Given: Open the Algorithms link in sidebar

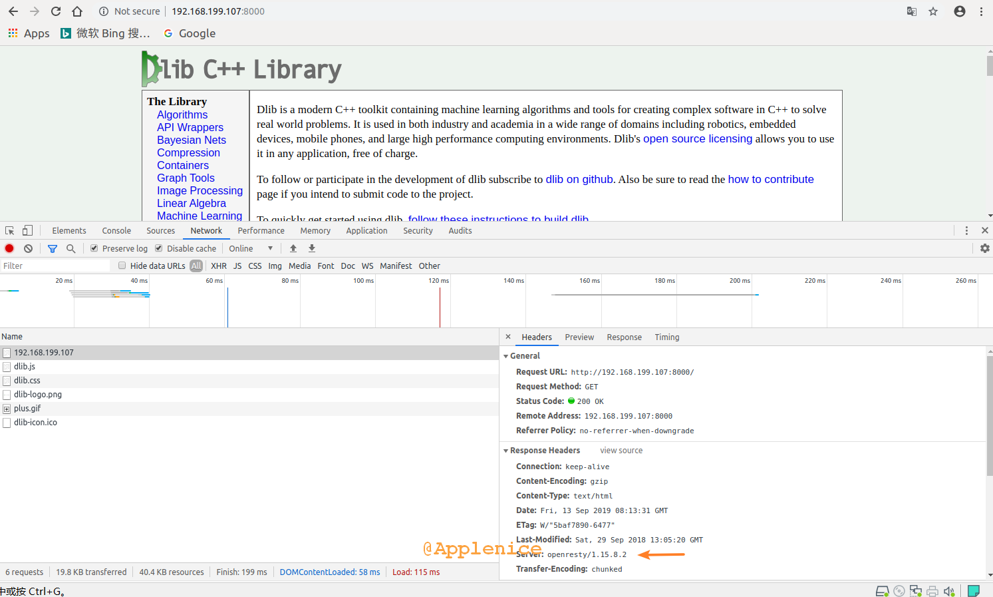Looking at the screenshot, I should pyautogui.click(x=182, y=114).
